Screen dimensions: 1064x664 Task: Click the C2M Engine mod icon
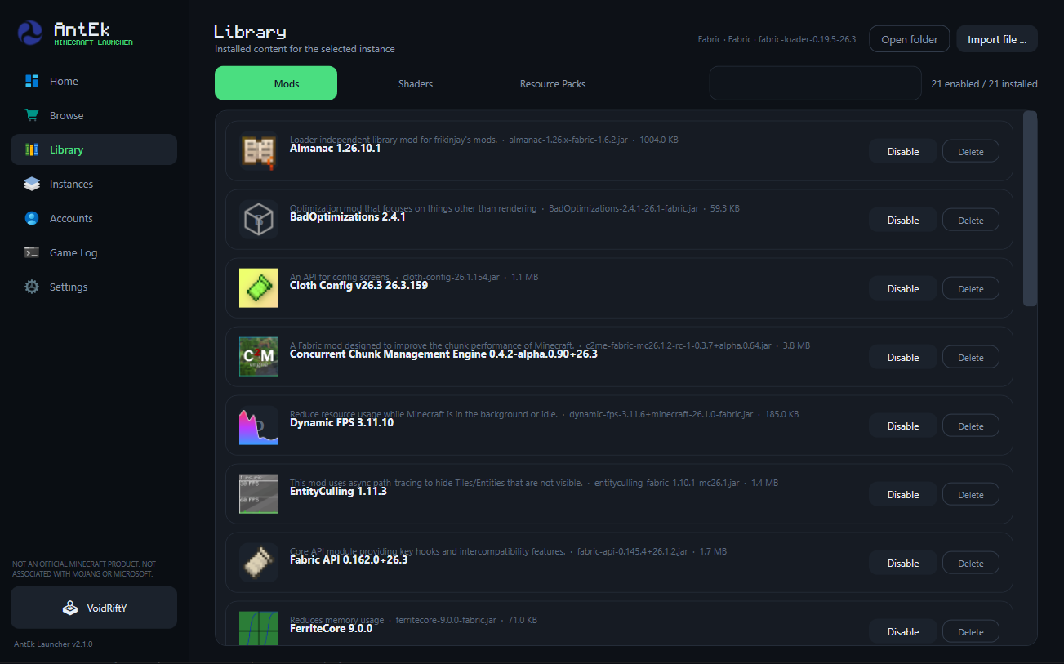click(x=259, y=357)
